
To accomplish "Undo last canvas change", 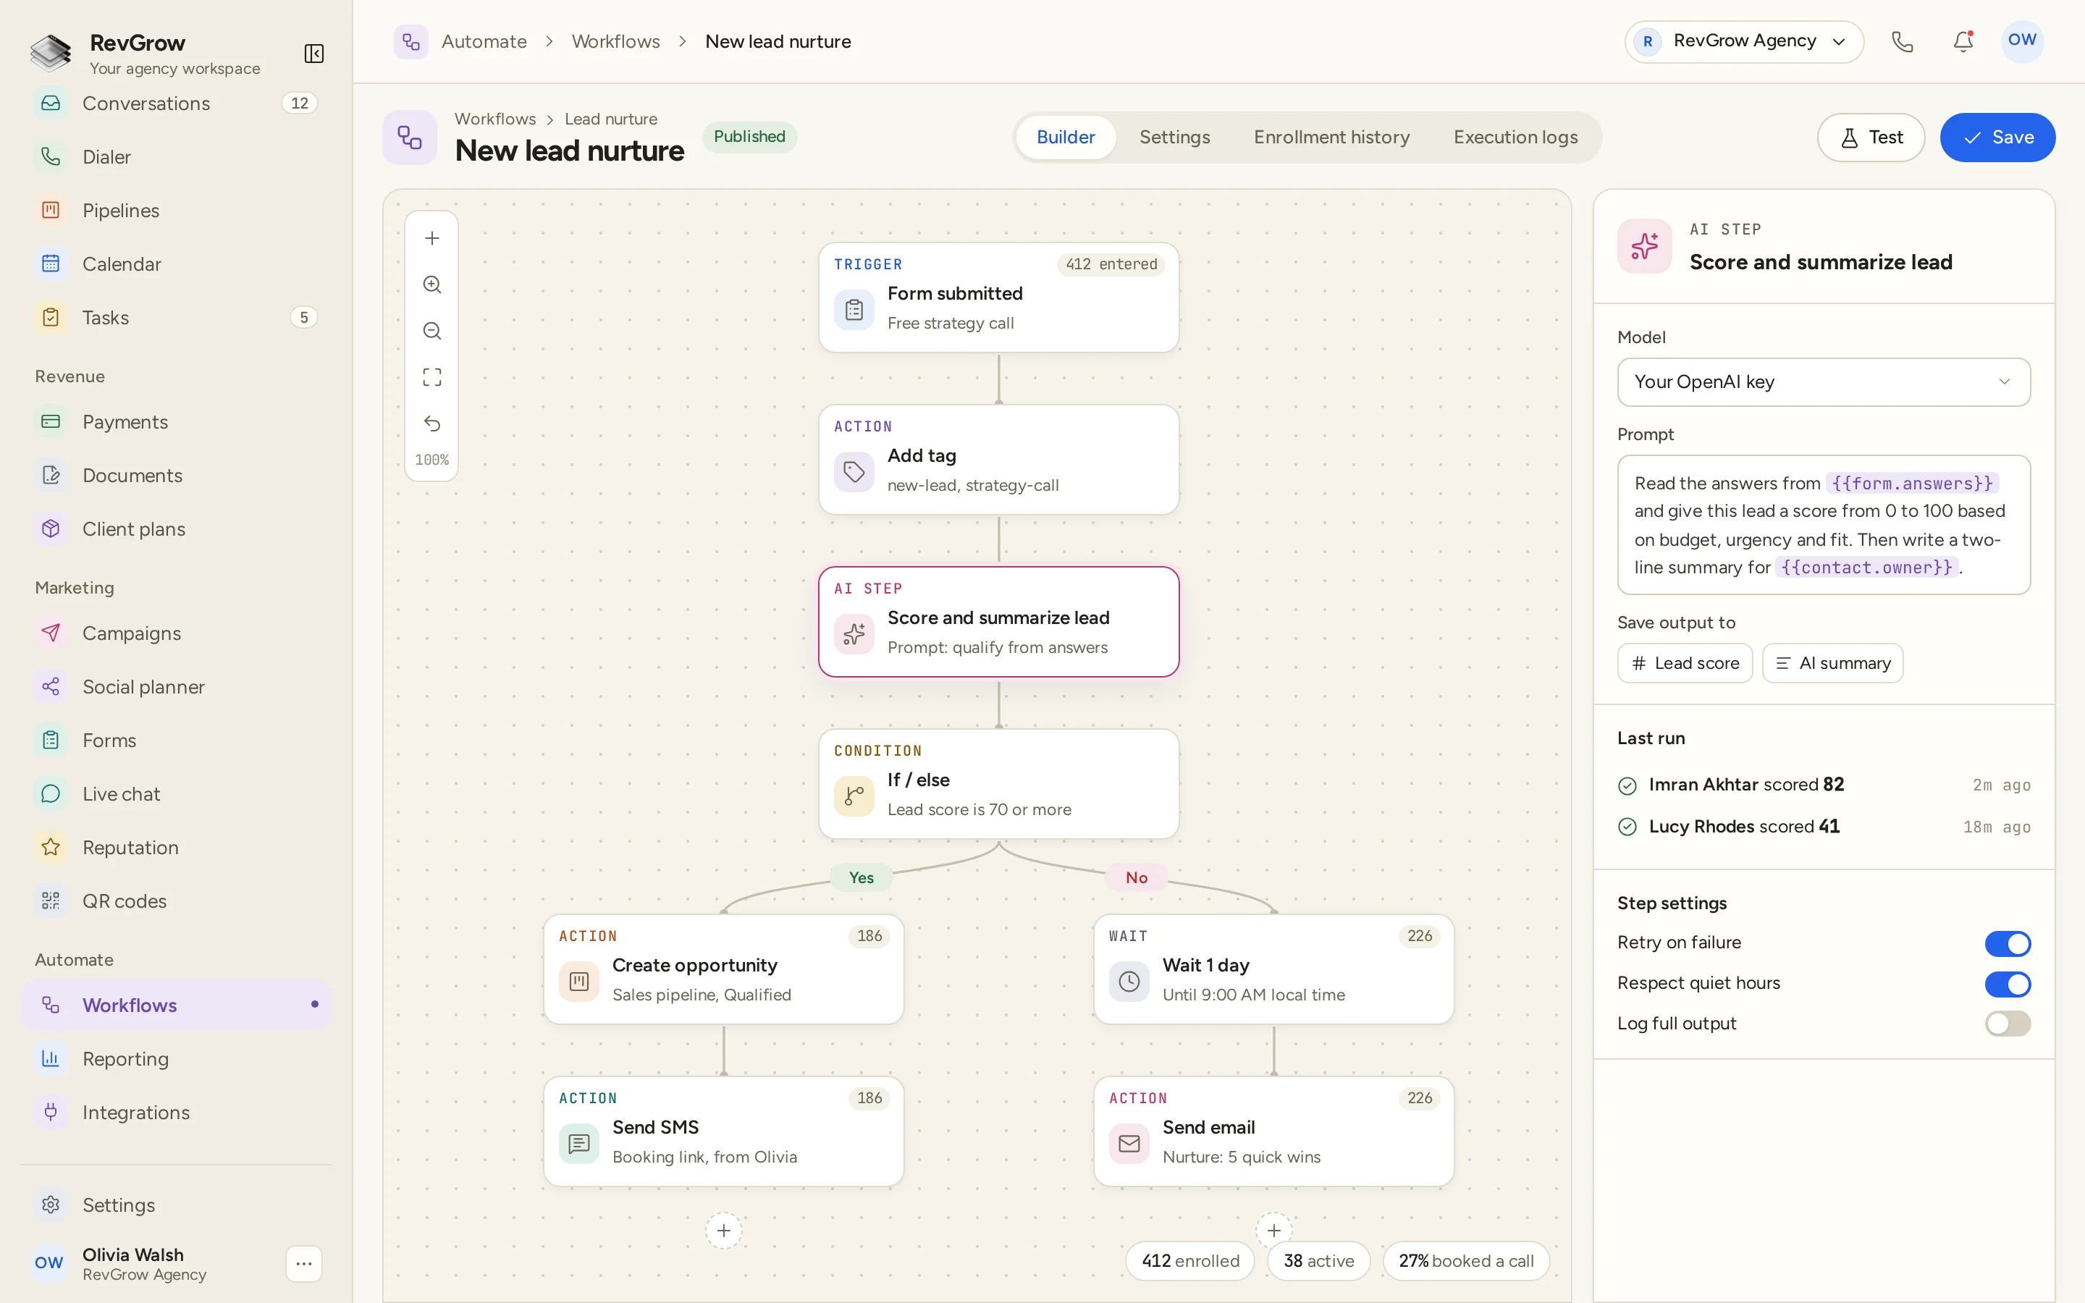I will (431, 423).
